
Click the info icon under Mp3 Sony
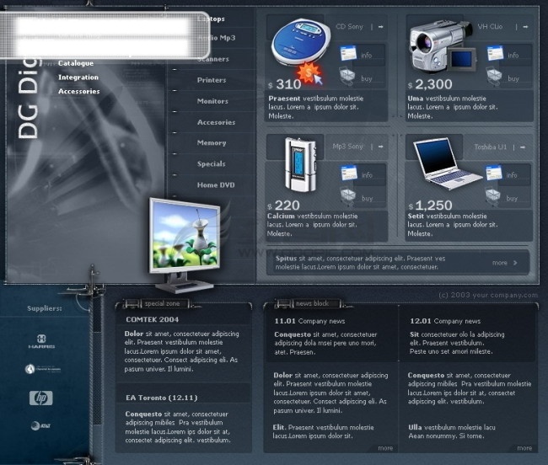click(x=349, y=173)
